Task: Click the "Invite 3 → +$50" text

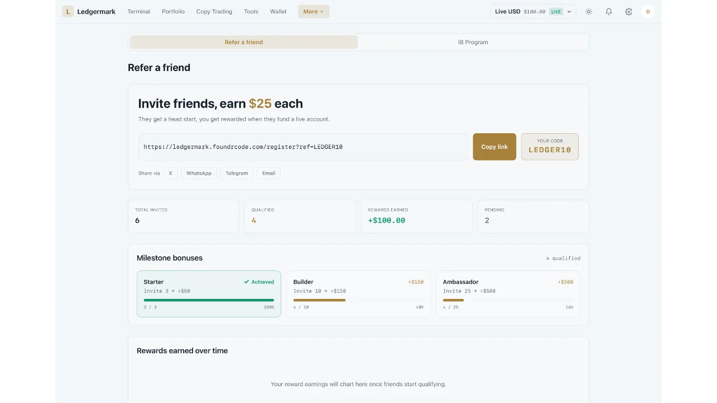Action: pos(167,291)
